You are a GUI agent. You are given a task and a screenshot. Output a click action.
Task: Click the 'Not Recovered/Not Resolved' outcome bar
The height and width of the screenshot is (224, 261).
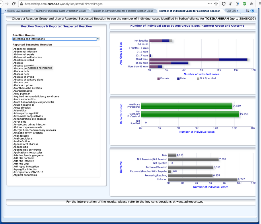coord(193,159)
